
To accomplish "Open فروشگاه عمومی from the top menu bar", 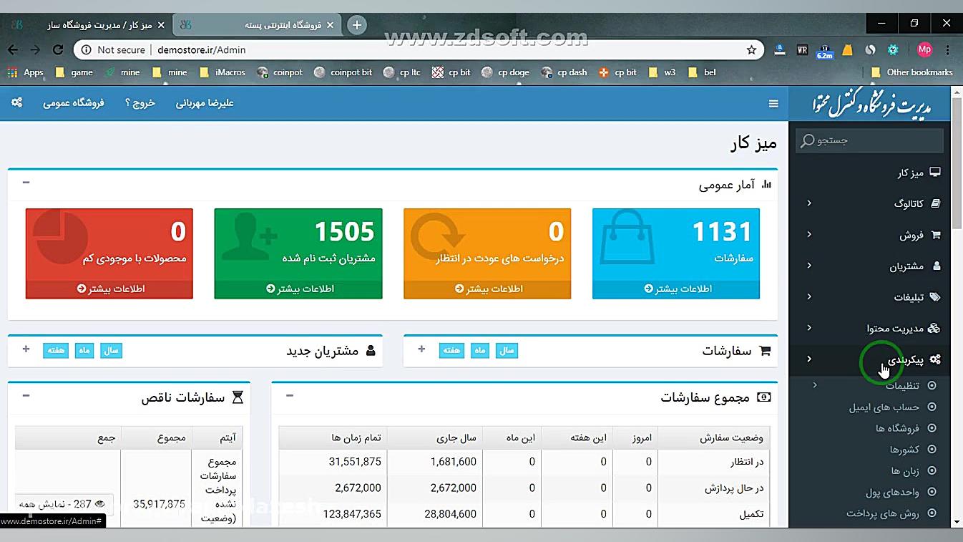I will 74,103.
